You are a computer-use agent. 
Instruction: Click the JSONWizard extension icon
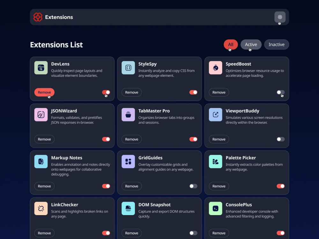tap(41, 115)
